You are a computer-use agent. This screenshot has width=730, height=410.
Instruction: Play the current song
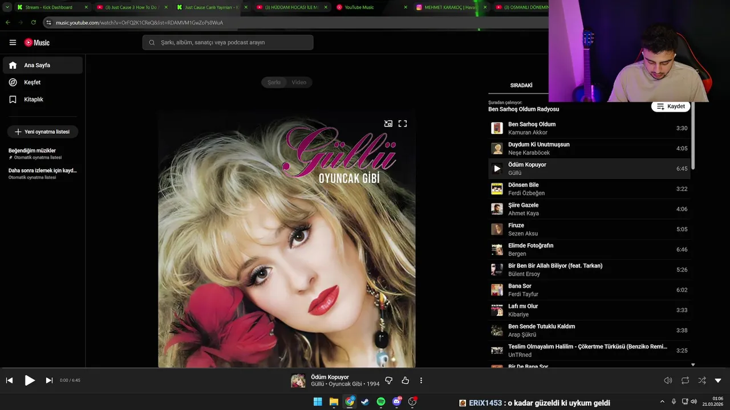(30, 380)
